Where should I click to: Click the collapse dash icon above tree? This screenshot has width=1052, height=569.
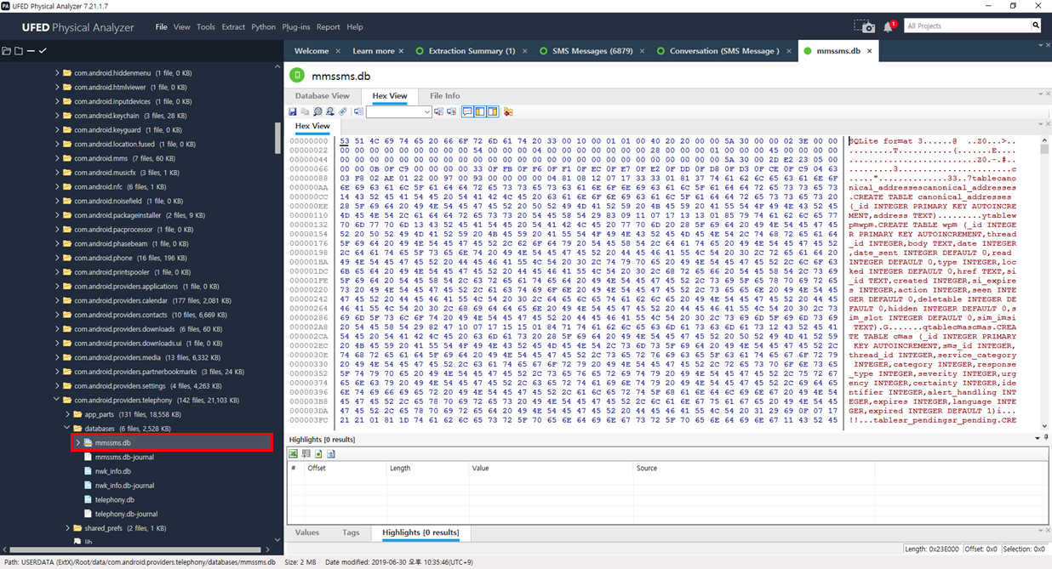31,51
